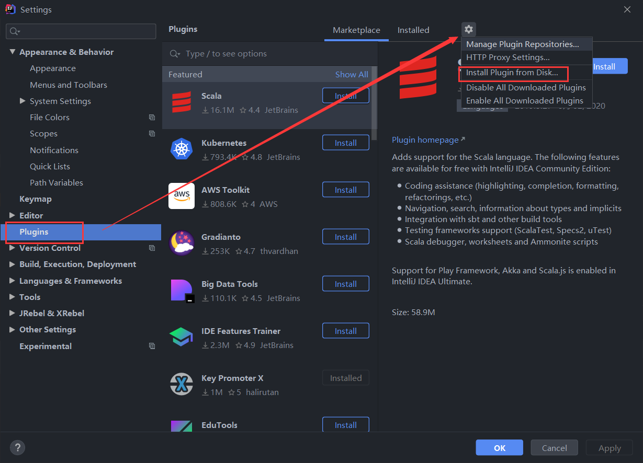Open the help question mark button

coord(17,448)
